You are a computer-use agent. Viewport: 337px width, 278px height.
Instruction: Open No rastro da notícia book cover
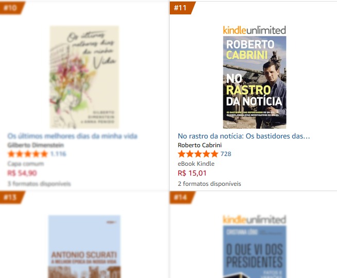pos(255,82)
